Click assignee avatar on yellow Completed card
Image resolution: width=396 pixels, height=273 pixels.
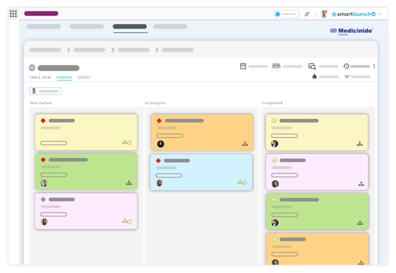pyautogui.click(x=275, y=144)
